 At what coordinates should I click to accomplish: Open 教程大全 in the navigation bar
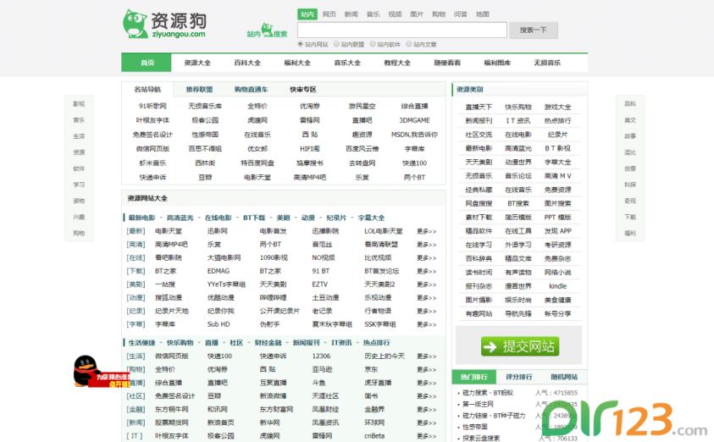397,63
